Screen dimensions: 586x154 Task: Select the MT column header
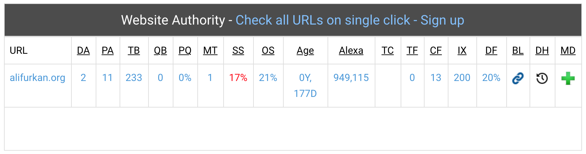pos(210,50)
